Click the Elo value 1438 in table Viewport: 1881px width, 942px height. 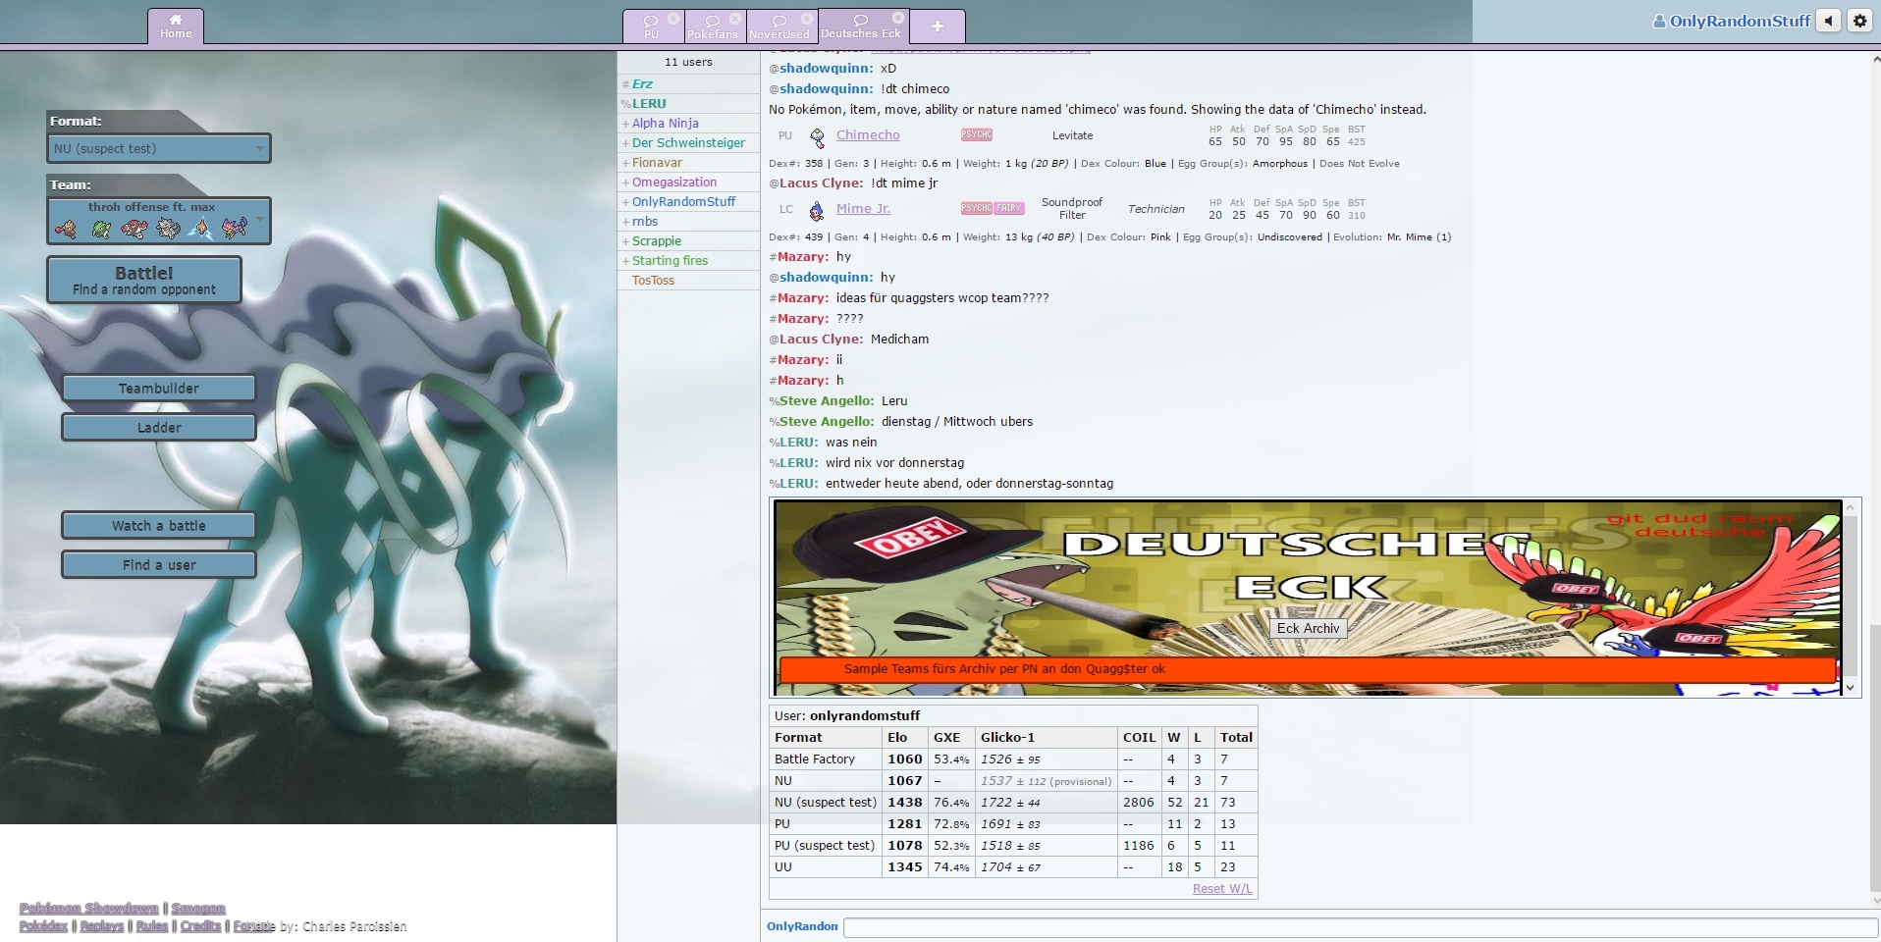(905, 803)
